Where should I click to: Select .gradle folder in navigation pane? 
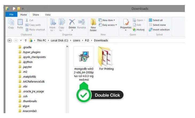pyautogui.click(x=25, y=47)
